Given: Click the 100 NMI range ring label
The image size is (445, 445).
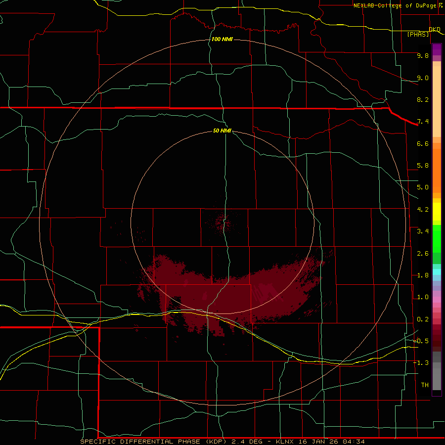Looking at the screenshot, I should click(222, 39).
